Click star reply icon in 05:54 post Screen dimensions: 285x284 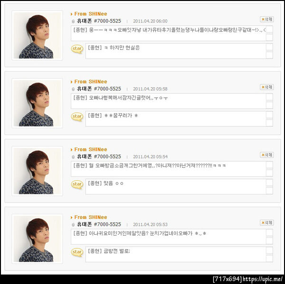(77, 184)
